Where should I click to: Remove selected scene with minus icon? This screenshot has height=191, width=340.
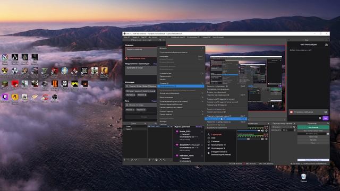(x=128, y=160)
